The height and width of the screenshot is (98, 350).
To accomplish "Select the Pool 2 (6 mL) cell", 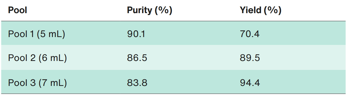I will [x=37, y=58].
